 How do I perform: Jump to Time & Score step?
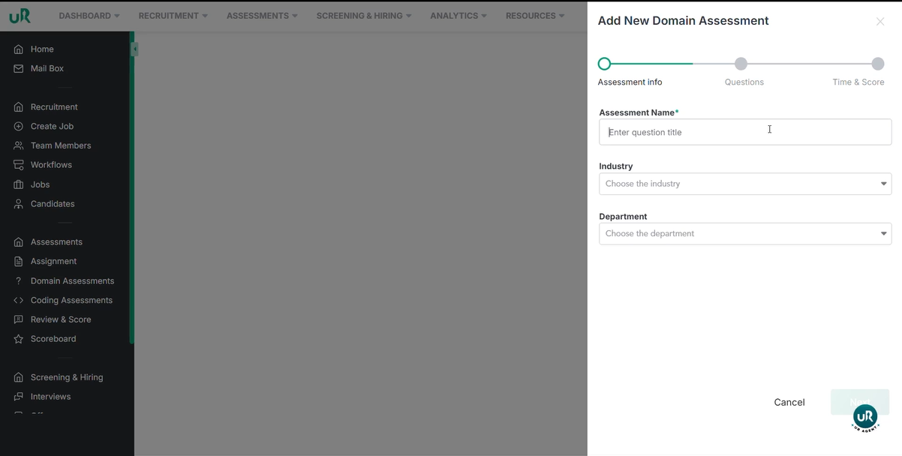click(877, 64)
